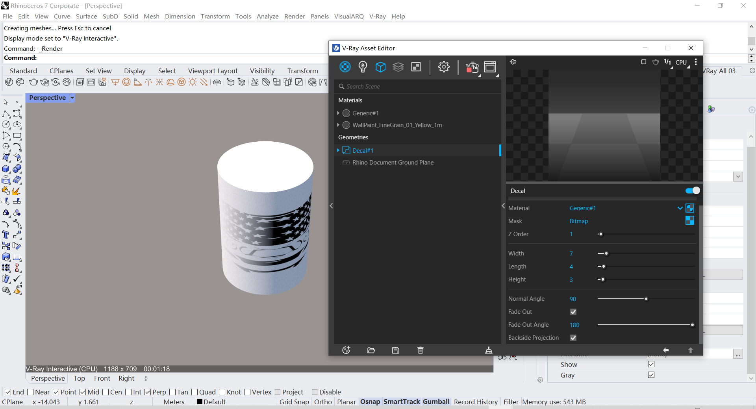
Task: Click the Record History button
Action: coord(476,402)
